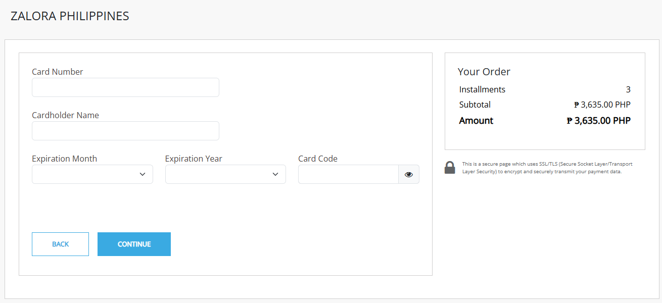Focus the Card Number field
The width and height of the screenshot is (662, 303).
click(x=125, y=87)
